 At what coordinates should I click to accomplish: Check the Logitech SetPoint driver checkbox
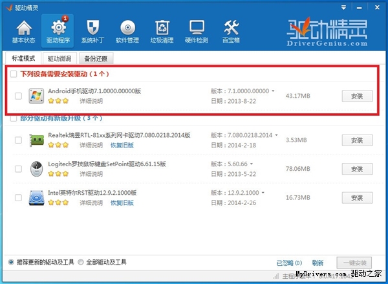(x=18, y=169)
